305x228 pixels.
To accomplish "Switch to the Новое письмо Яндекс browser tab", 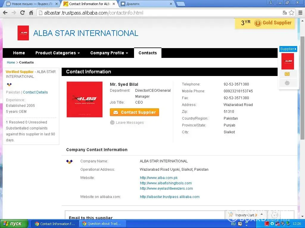I will [x=32, y=4].
